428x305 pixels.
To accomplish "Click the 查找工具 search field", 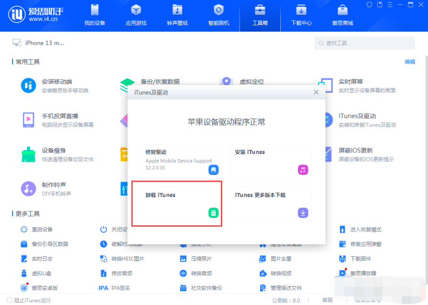I will tap(364, 43).
